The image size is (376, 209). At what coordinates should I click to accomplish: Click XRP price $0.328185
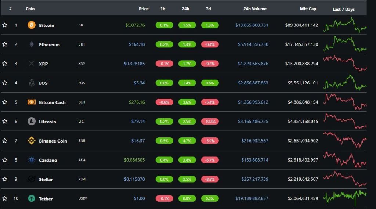(134, 64)
